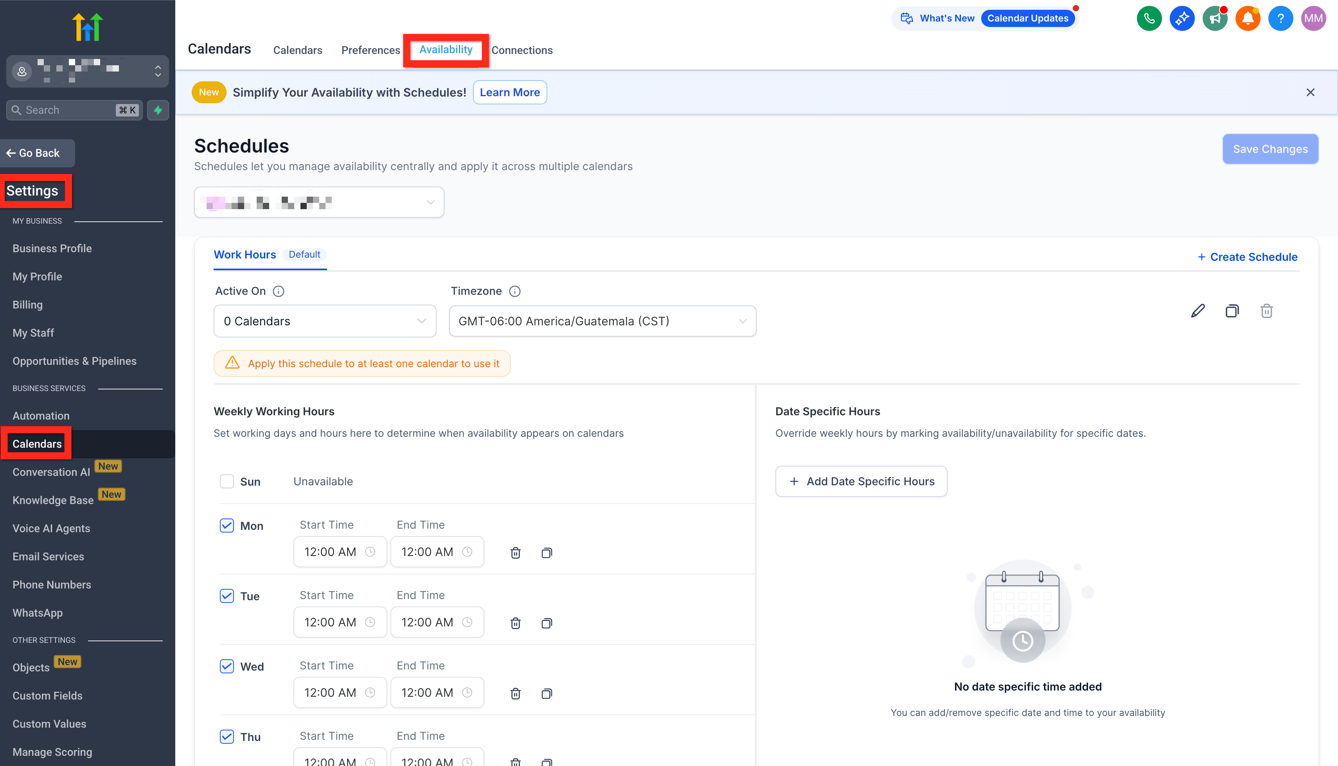Open the blue help question mark icon

[x=1280, y=18]
